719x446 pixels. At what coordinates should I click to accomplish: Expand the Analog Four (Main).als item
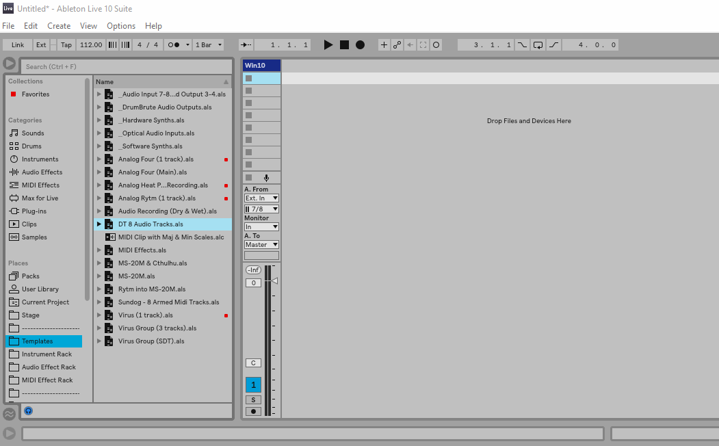click(x=99, y=172)
